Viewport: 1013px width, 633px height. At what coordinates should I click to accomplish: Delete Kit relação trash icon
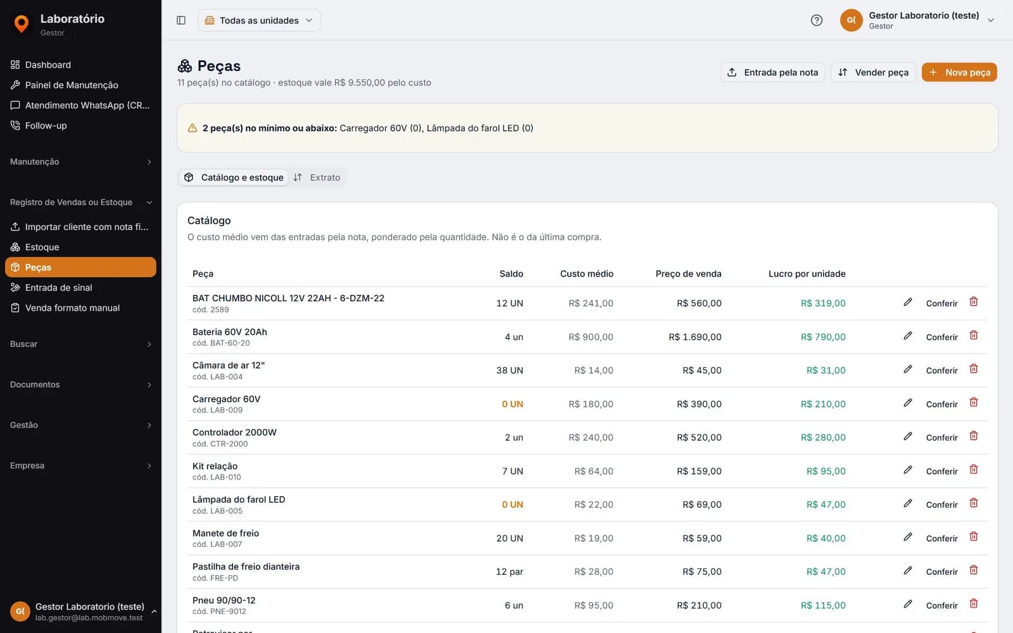click(974, 470)
